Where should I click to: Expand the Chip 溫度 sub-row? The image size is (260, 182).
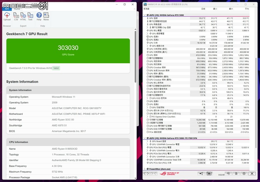point(147,28)
